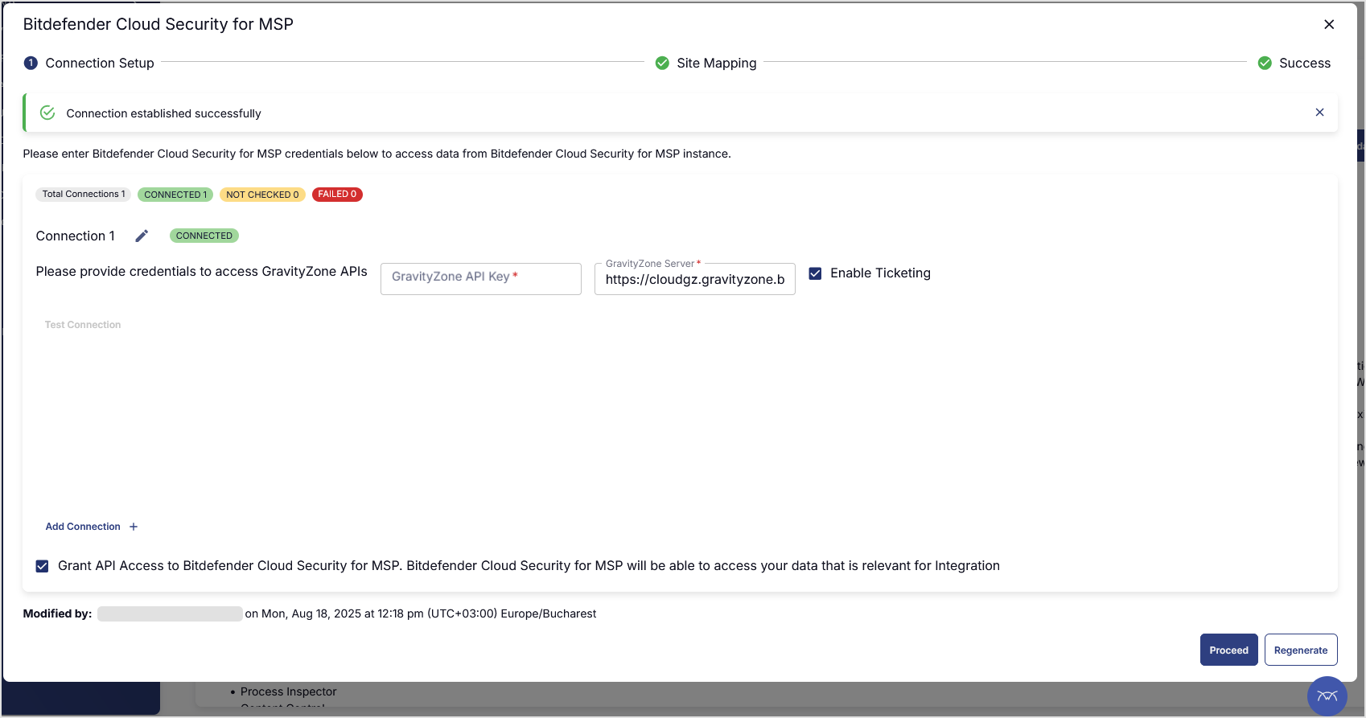Dismiss the connection established success banner
Image resolution: width=1366 pixels, height=718 pixels.
point(1319,113)
